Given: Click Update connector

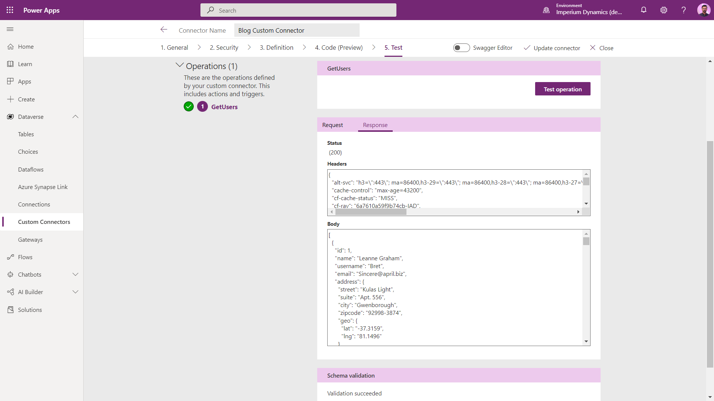Looking at the screenshot, I should [x=552, y=48].
